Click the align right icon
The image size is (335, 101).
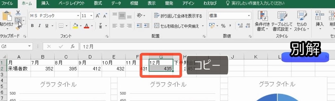(x=129, y=26)
